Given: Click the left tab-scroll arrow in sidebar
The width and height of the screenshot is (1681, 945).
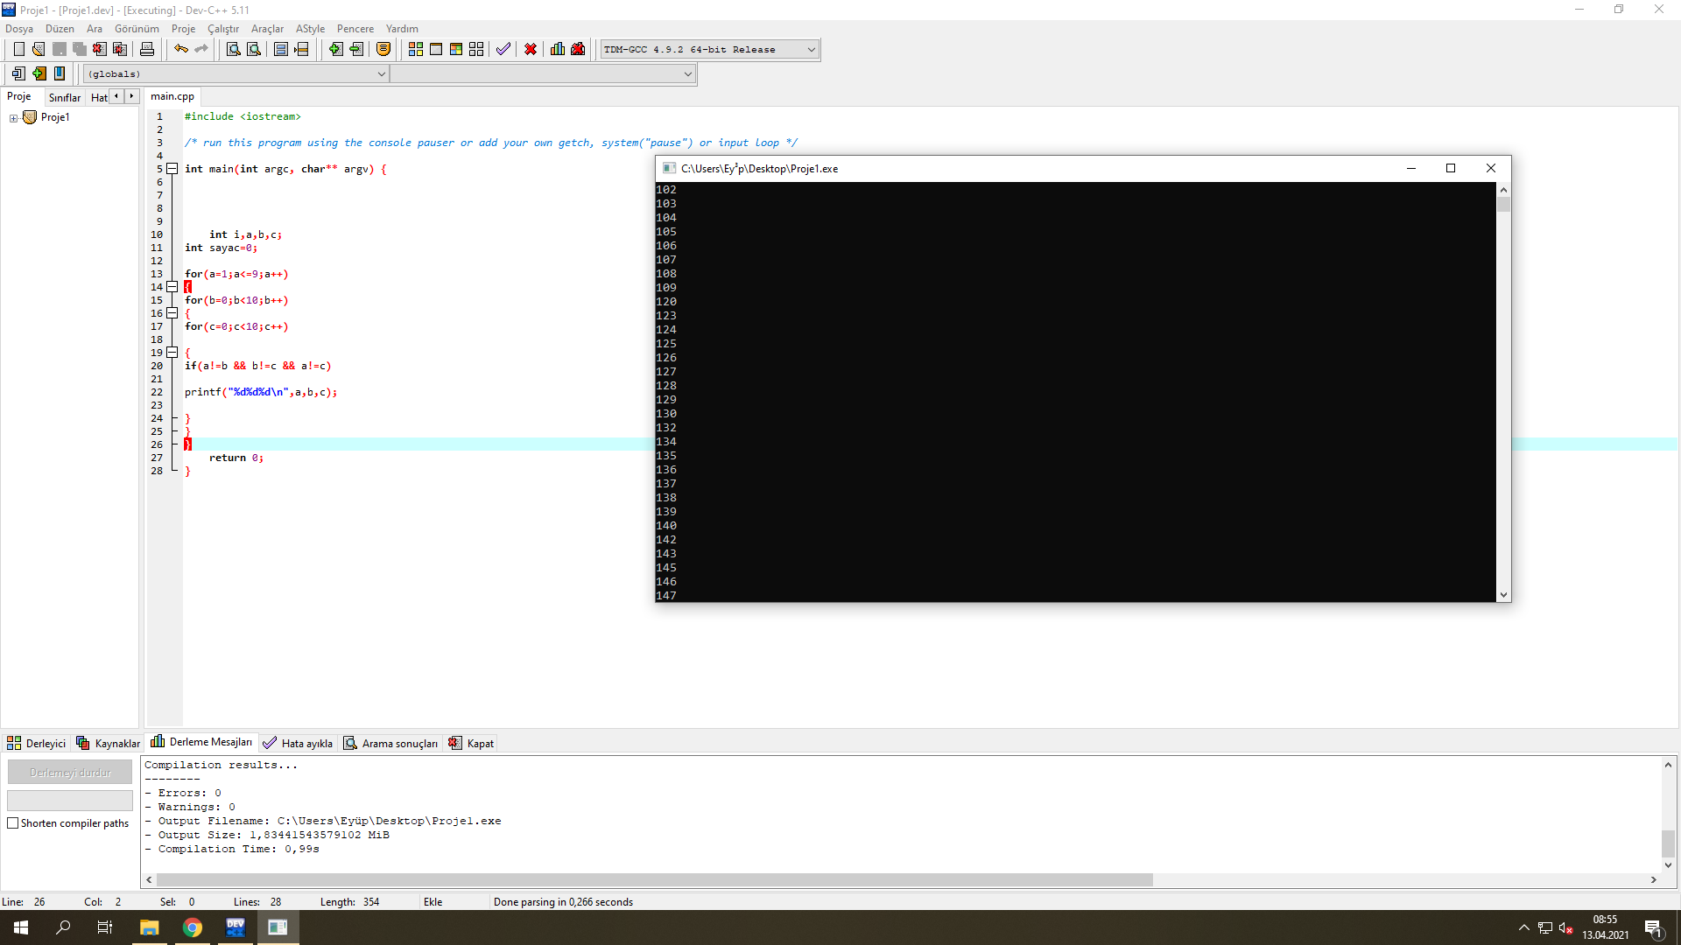Looking at the screenshot, I should [116, 96].
